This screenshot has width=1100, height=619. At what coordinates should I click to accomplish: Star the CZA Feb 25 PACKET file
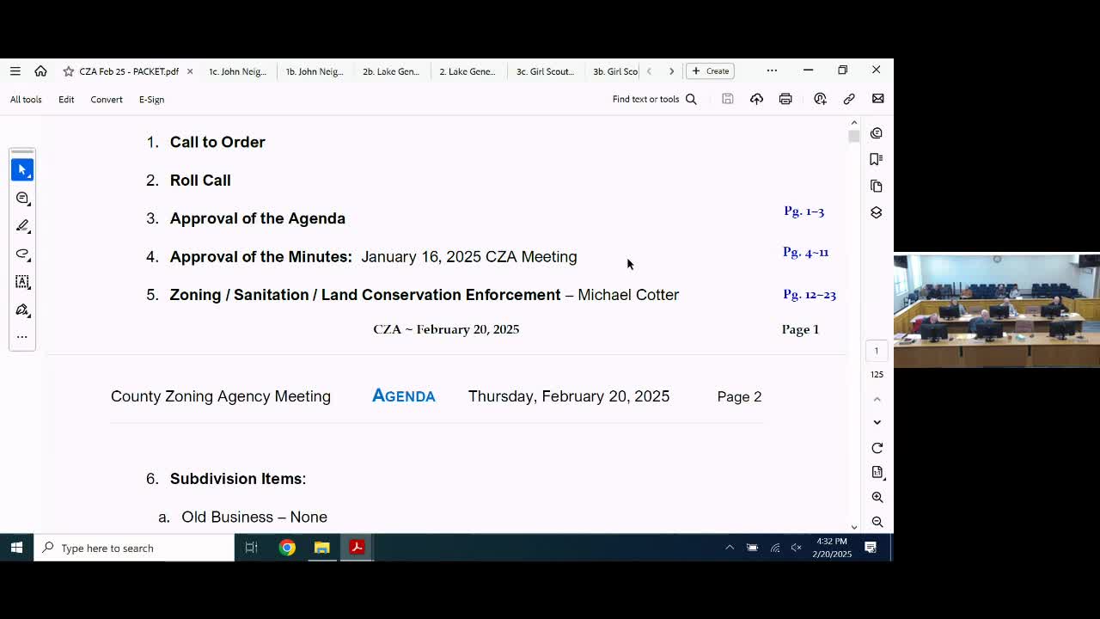click(x=69, y=71)
